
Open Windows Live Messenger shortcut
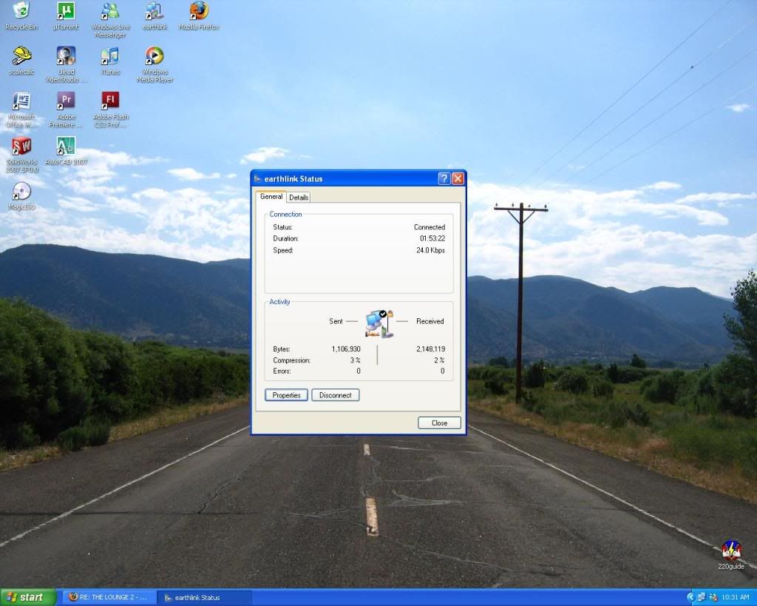tap(110, 12)
